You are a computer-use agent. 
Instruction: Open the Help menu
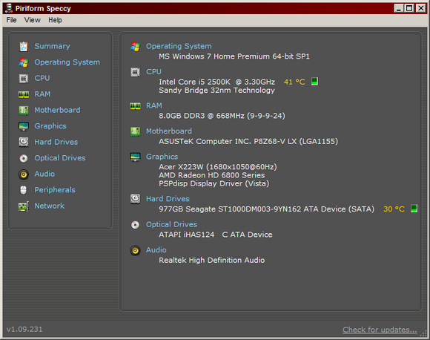(55, 20)
